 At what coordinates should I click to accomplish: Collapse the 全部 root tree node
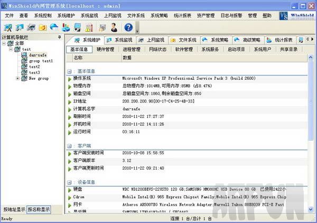point(4,43)
